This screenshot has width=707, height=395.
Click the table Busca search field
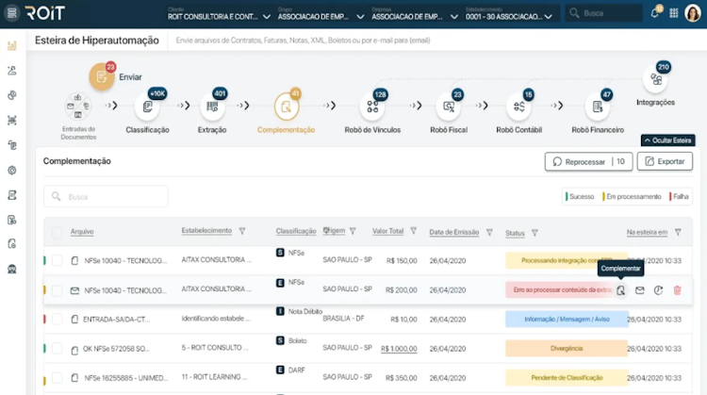[106, 197]
